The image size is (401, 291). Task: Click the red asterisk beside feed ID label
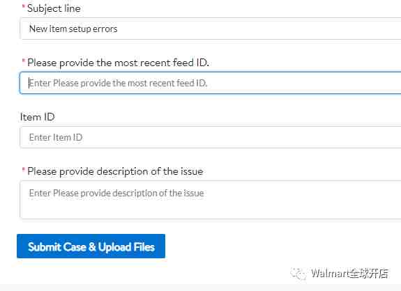pos(24,61)
